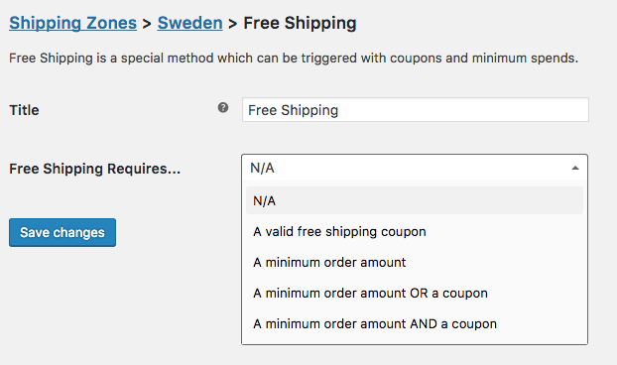Viewport: 617px width, 365px height.
Task: Collapse dropdown using the small triangle arrow
Action: pos(575,168)
